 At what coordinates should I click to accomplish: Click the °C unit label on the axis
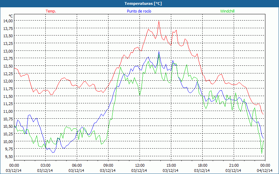11,16
